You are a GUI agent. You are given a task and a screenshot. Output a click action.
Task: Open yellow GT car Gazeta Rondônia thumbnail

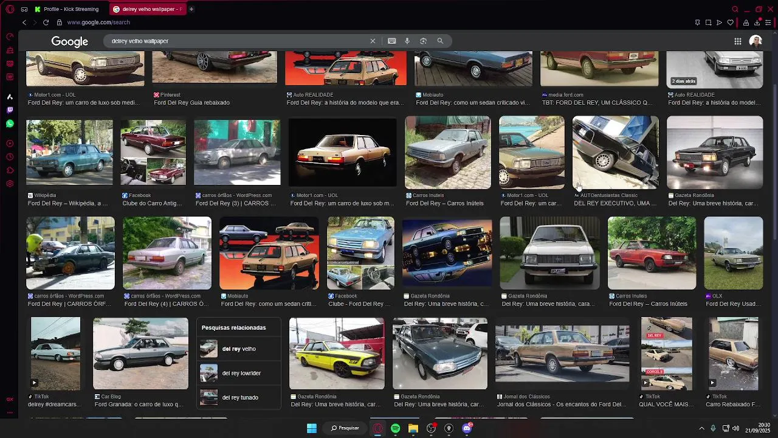(x=337, y=353)
